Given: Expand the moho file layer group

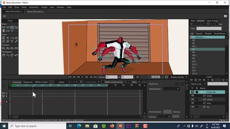Looking at the screenshot, I should [201, 92].
